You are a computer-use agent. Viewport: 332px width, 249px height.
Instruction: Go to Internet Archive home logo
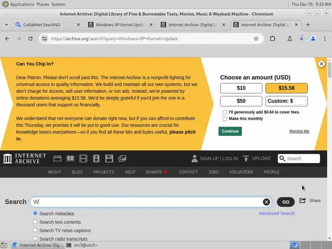[25, 158]
